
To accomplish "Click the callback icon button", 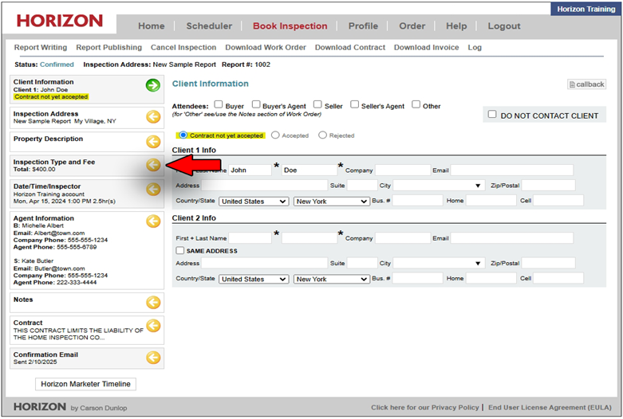I will (x=586, y=84).
